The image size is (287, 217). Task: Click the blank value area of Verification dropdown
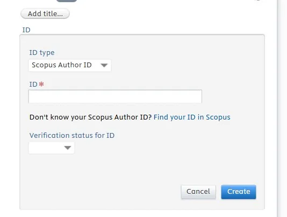[x=46, y=148]
